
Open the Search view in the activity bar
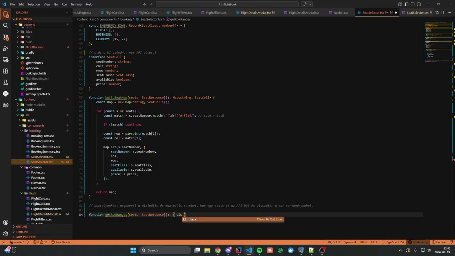click(x=6, y=26)
